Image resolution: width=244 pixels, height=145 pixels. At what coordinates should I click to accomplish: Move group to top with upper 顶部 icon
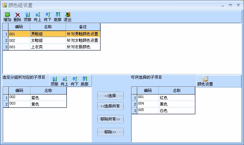(x=28, y=15)
